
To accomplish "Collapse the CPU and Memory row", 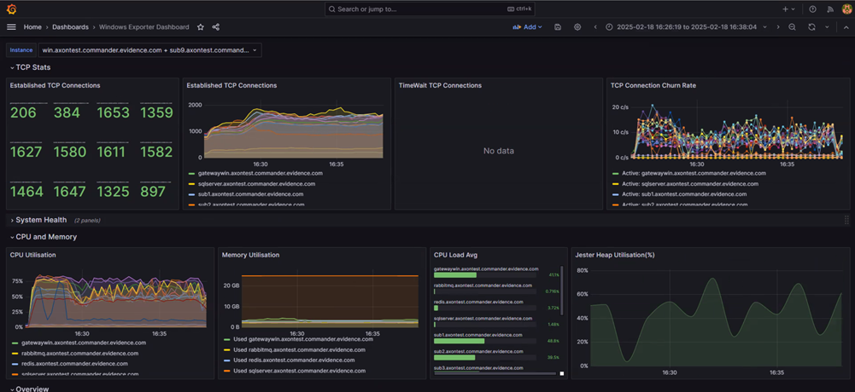I will point(43,237).
